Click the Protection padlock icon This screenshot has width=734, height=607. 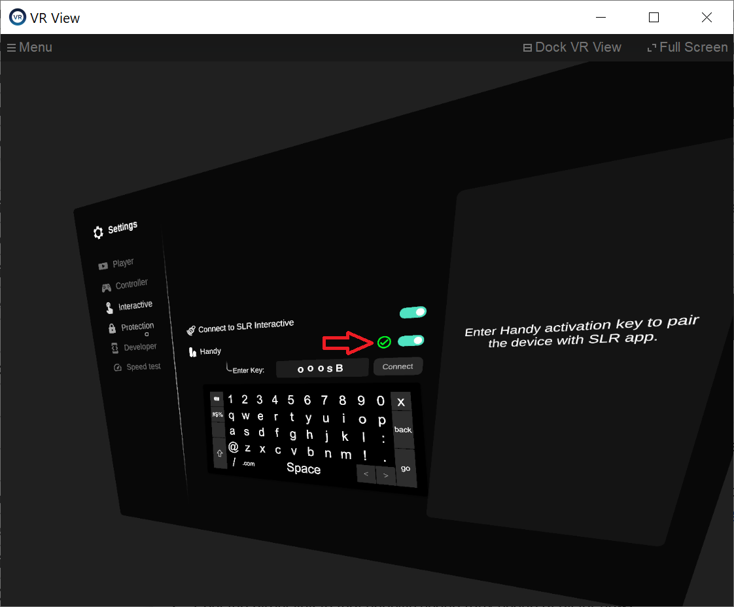[x=112, y=328]
